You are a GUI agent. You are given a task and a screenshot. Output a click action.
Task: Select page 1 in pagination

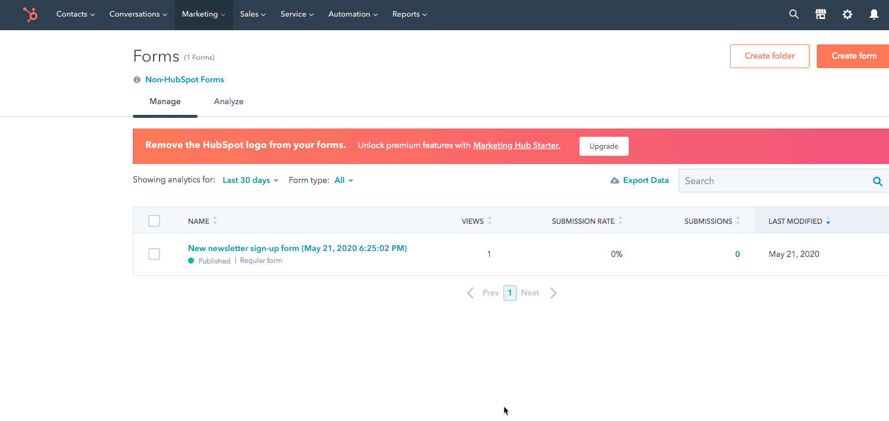tap(510, 293)
